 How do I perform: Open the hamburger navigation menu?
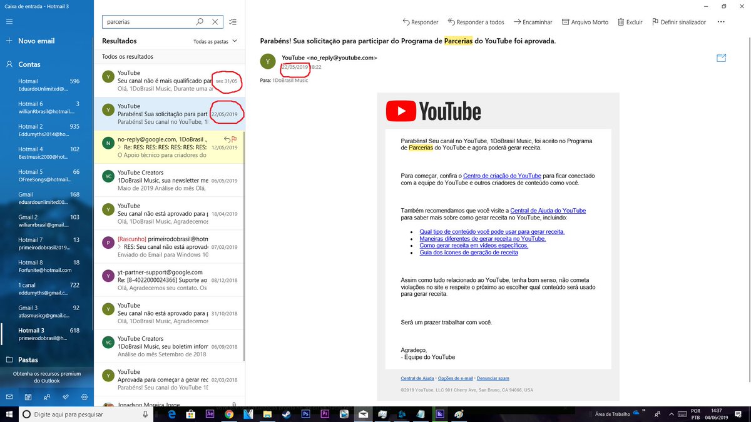(9, 22)
